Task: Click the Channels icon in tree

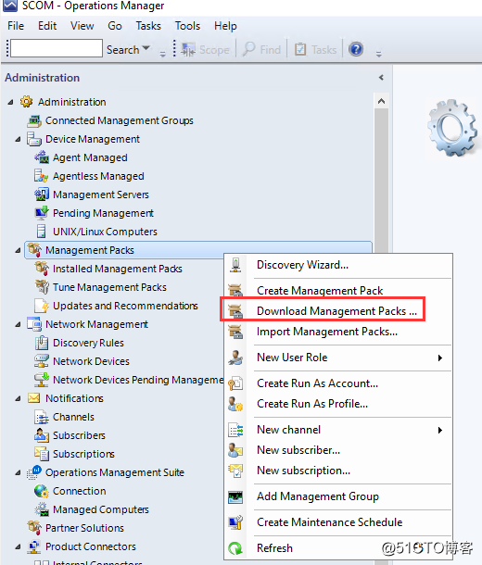Action: click(42, 417)
